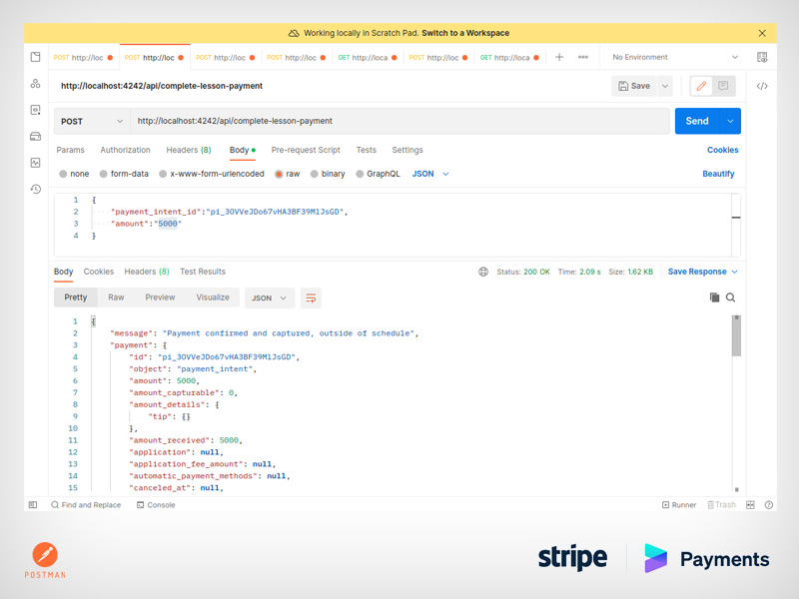Copy the response using the copy icon
This screenshot has height=599, width=799.
point(714,298)
